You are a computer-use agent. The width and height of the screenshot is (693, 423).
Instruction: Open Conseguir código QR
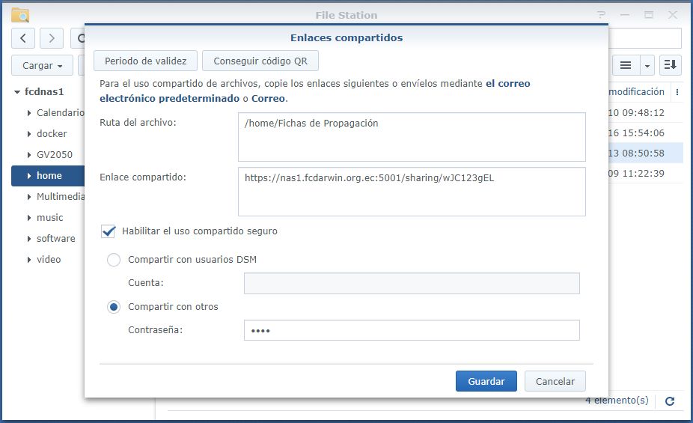[x=260, y=61]
